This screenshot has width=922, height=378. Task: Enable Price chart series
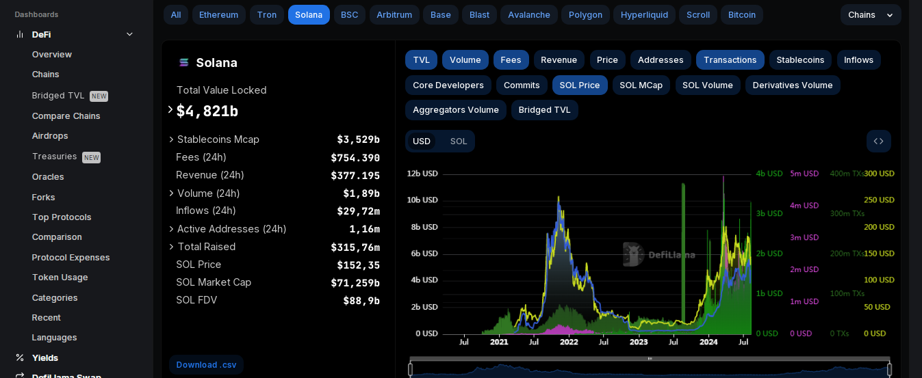pyautogui.click(x=607, y=60)
